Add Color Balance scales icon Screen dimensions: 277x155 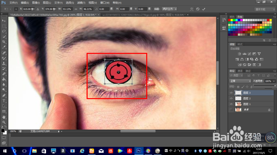pyautogui.click(x=242, y=59)
